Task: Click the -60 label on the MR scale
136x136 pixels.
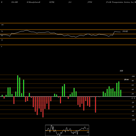Action: tap(133, 111)
